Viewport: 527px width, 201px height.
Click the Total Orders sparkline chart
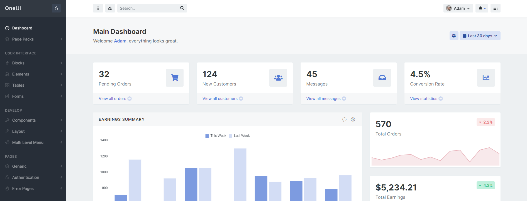pyautogui.click(x=435, y=156)
